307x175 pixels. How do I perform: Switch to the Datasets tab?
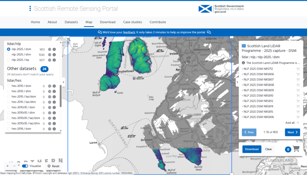tap(71, 22)
